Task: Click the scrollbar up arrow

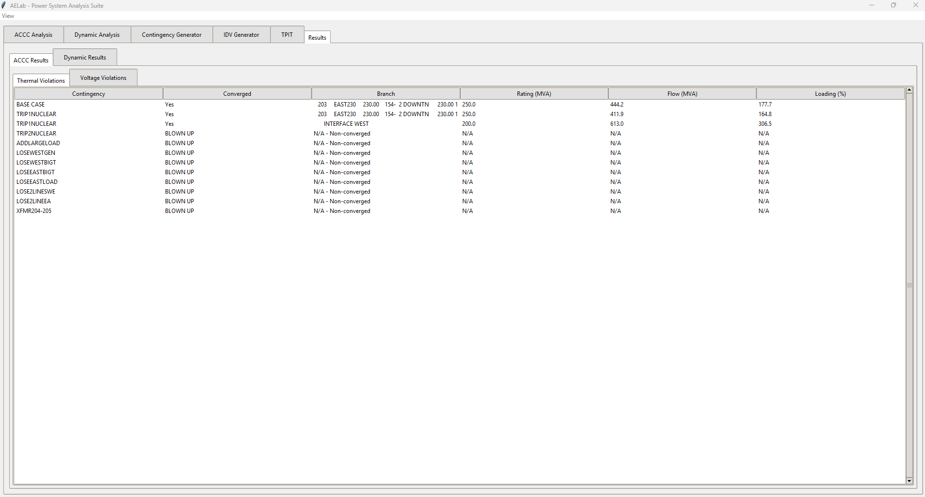Action: 910,90
